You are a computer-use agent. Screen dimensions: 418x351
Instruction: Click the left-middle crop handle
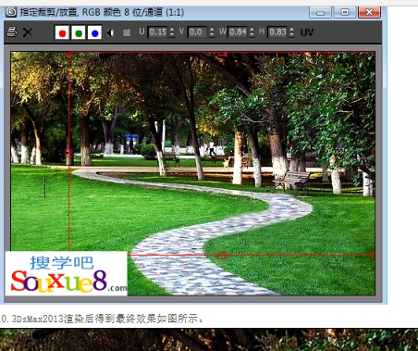[x=68, y=154]
